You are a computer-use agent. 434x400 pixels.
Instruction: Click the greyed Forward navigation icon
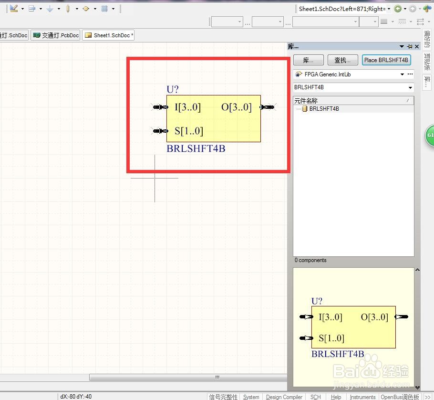(413, 9)
